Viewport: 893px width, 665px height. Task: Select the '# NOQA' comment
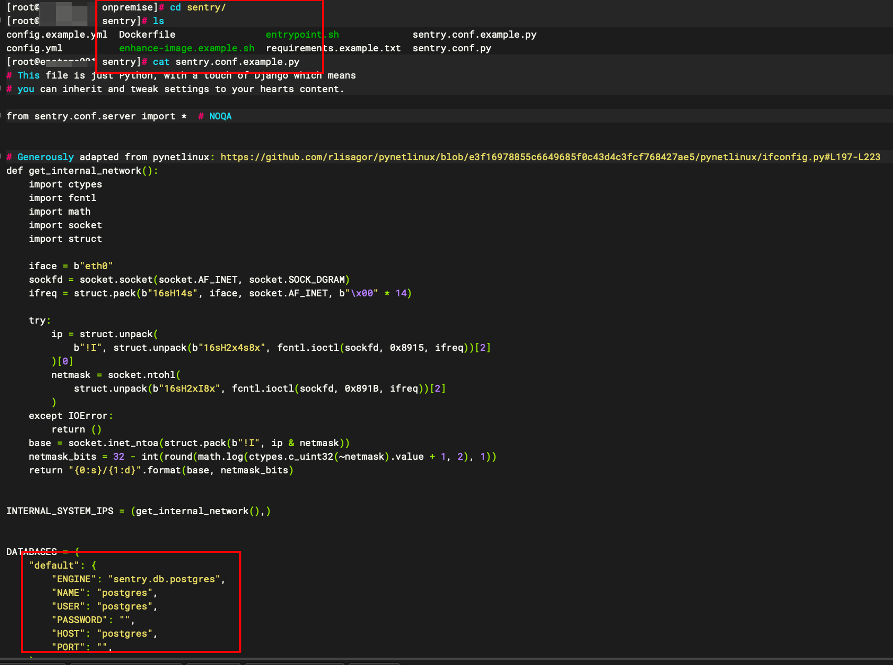215,116
